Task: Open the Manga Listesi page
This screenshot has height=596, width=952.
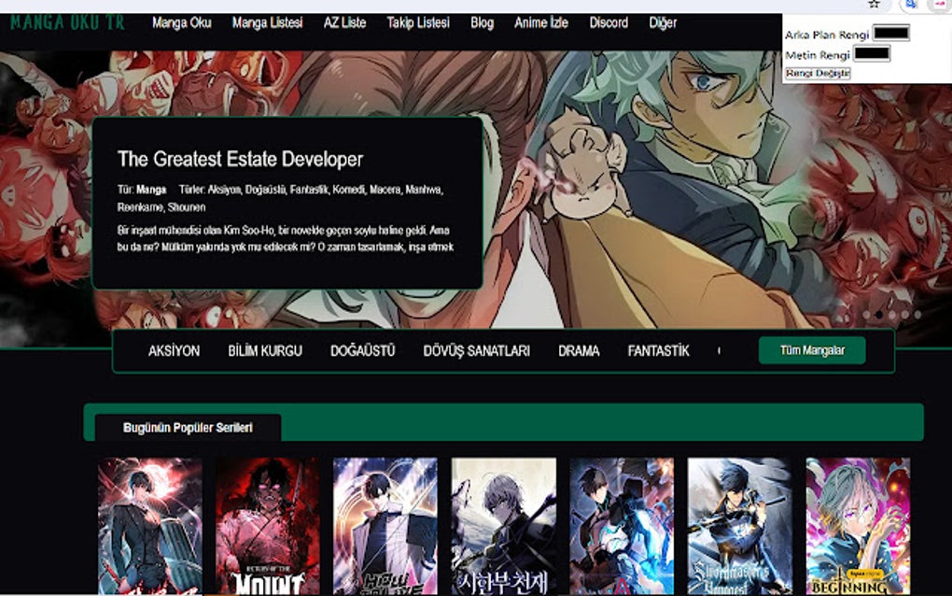Action: [270, 23]
